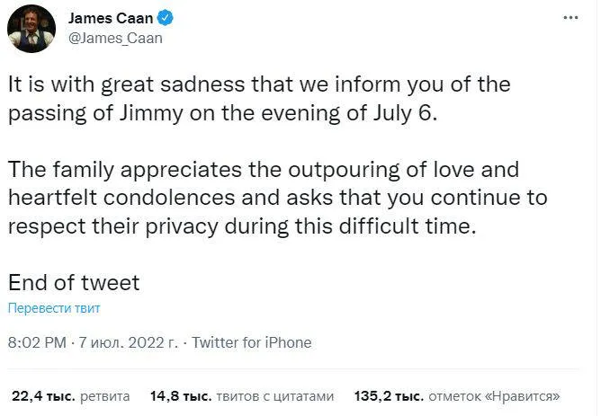This screenshot has width=601, height=416.
Task: Open the @James_Caan handle link
Action: (115, 39)
